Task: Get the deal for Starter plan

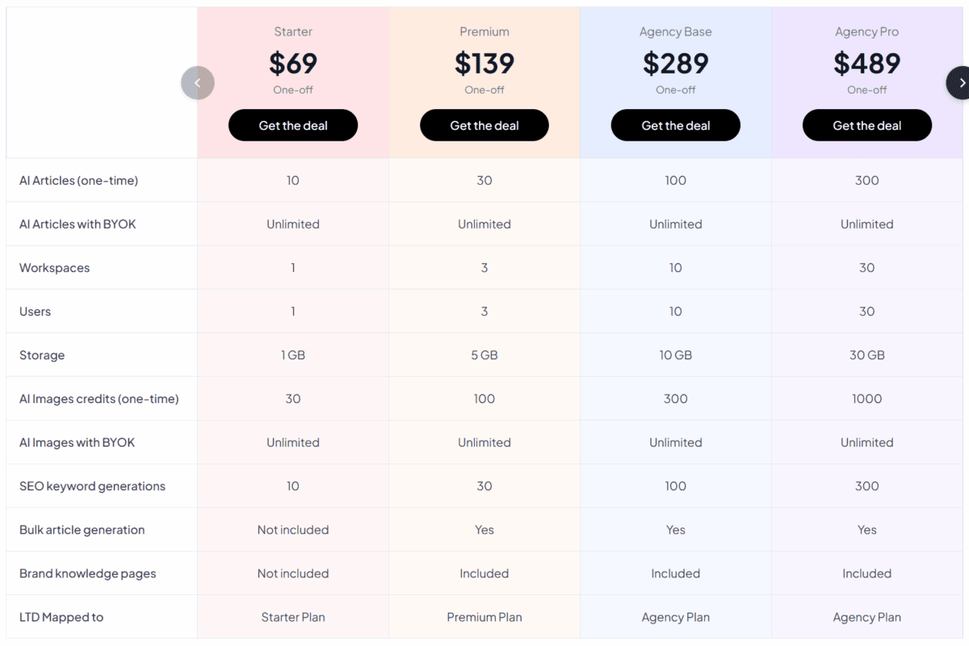Action: point(293,125)
